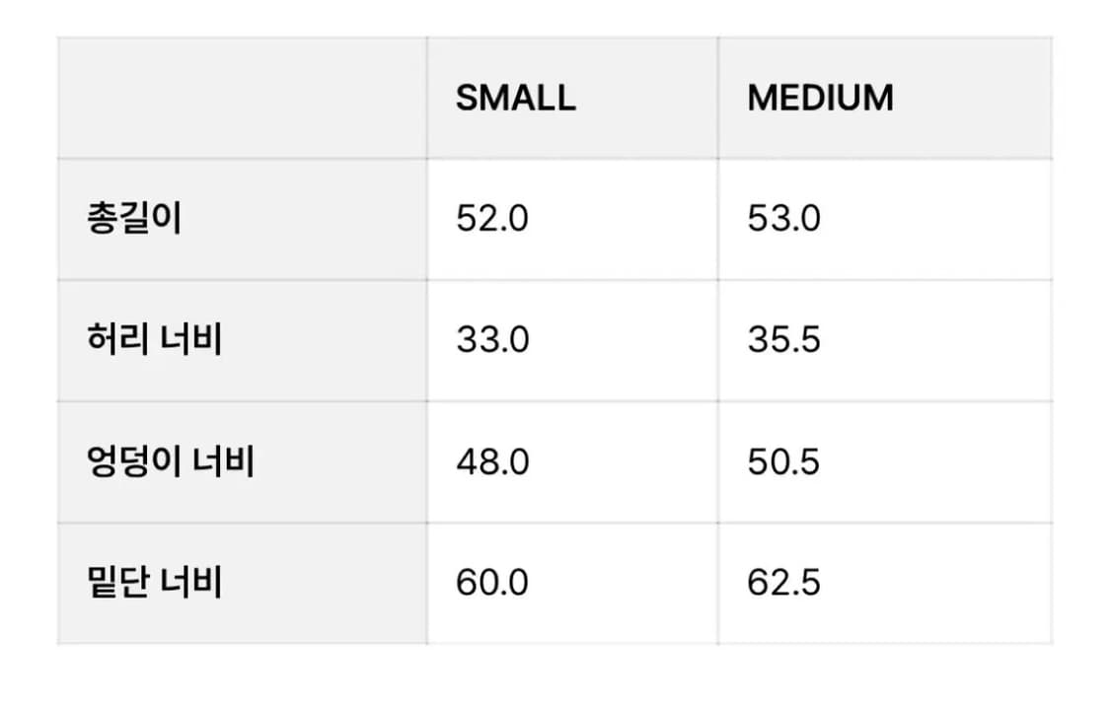Click the blank white area below the table
Screen dimensions: 1110x704
(555, 675)
